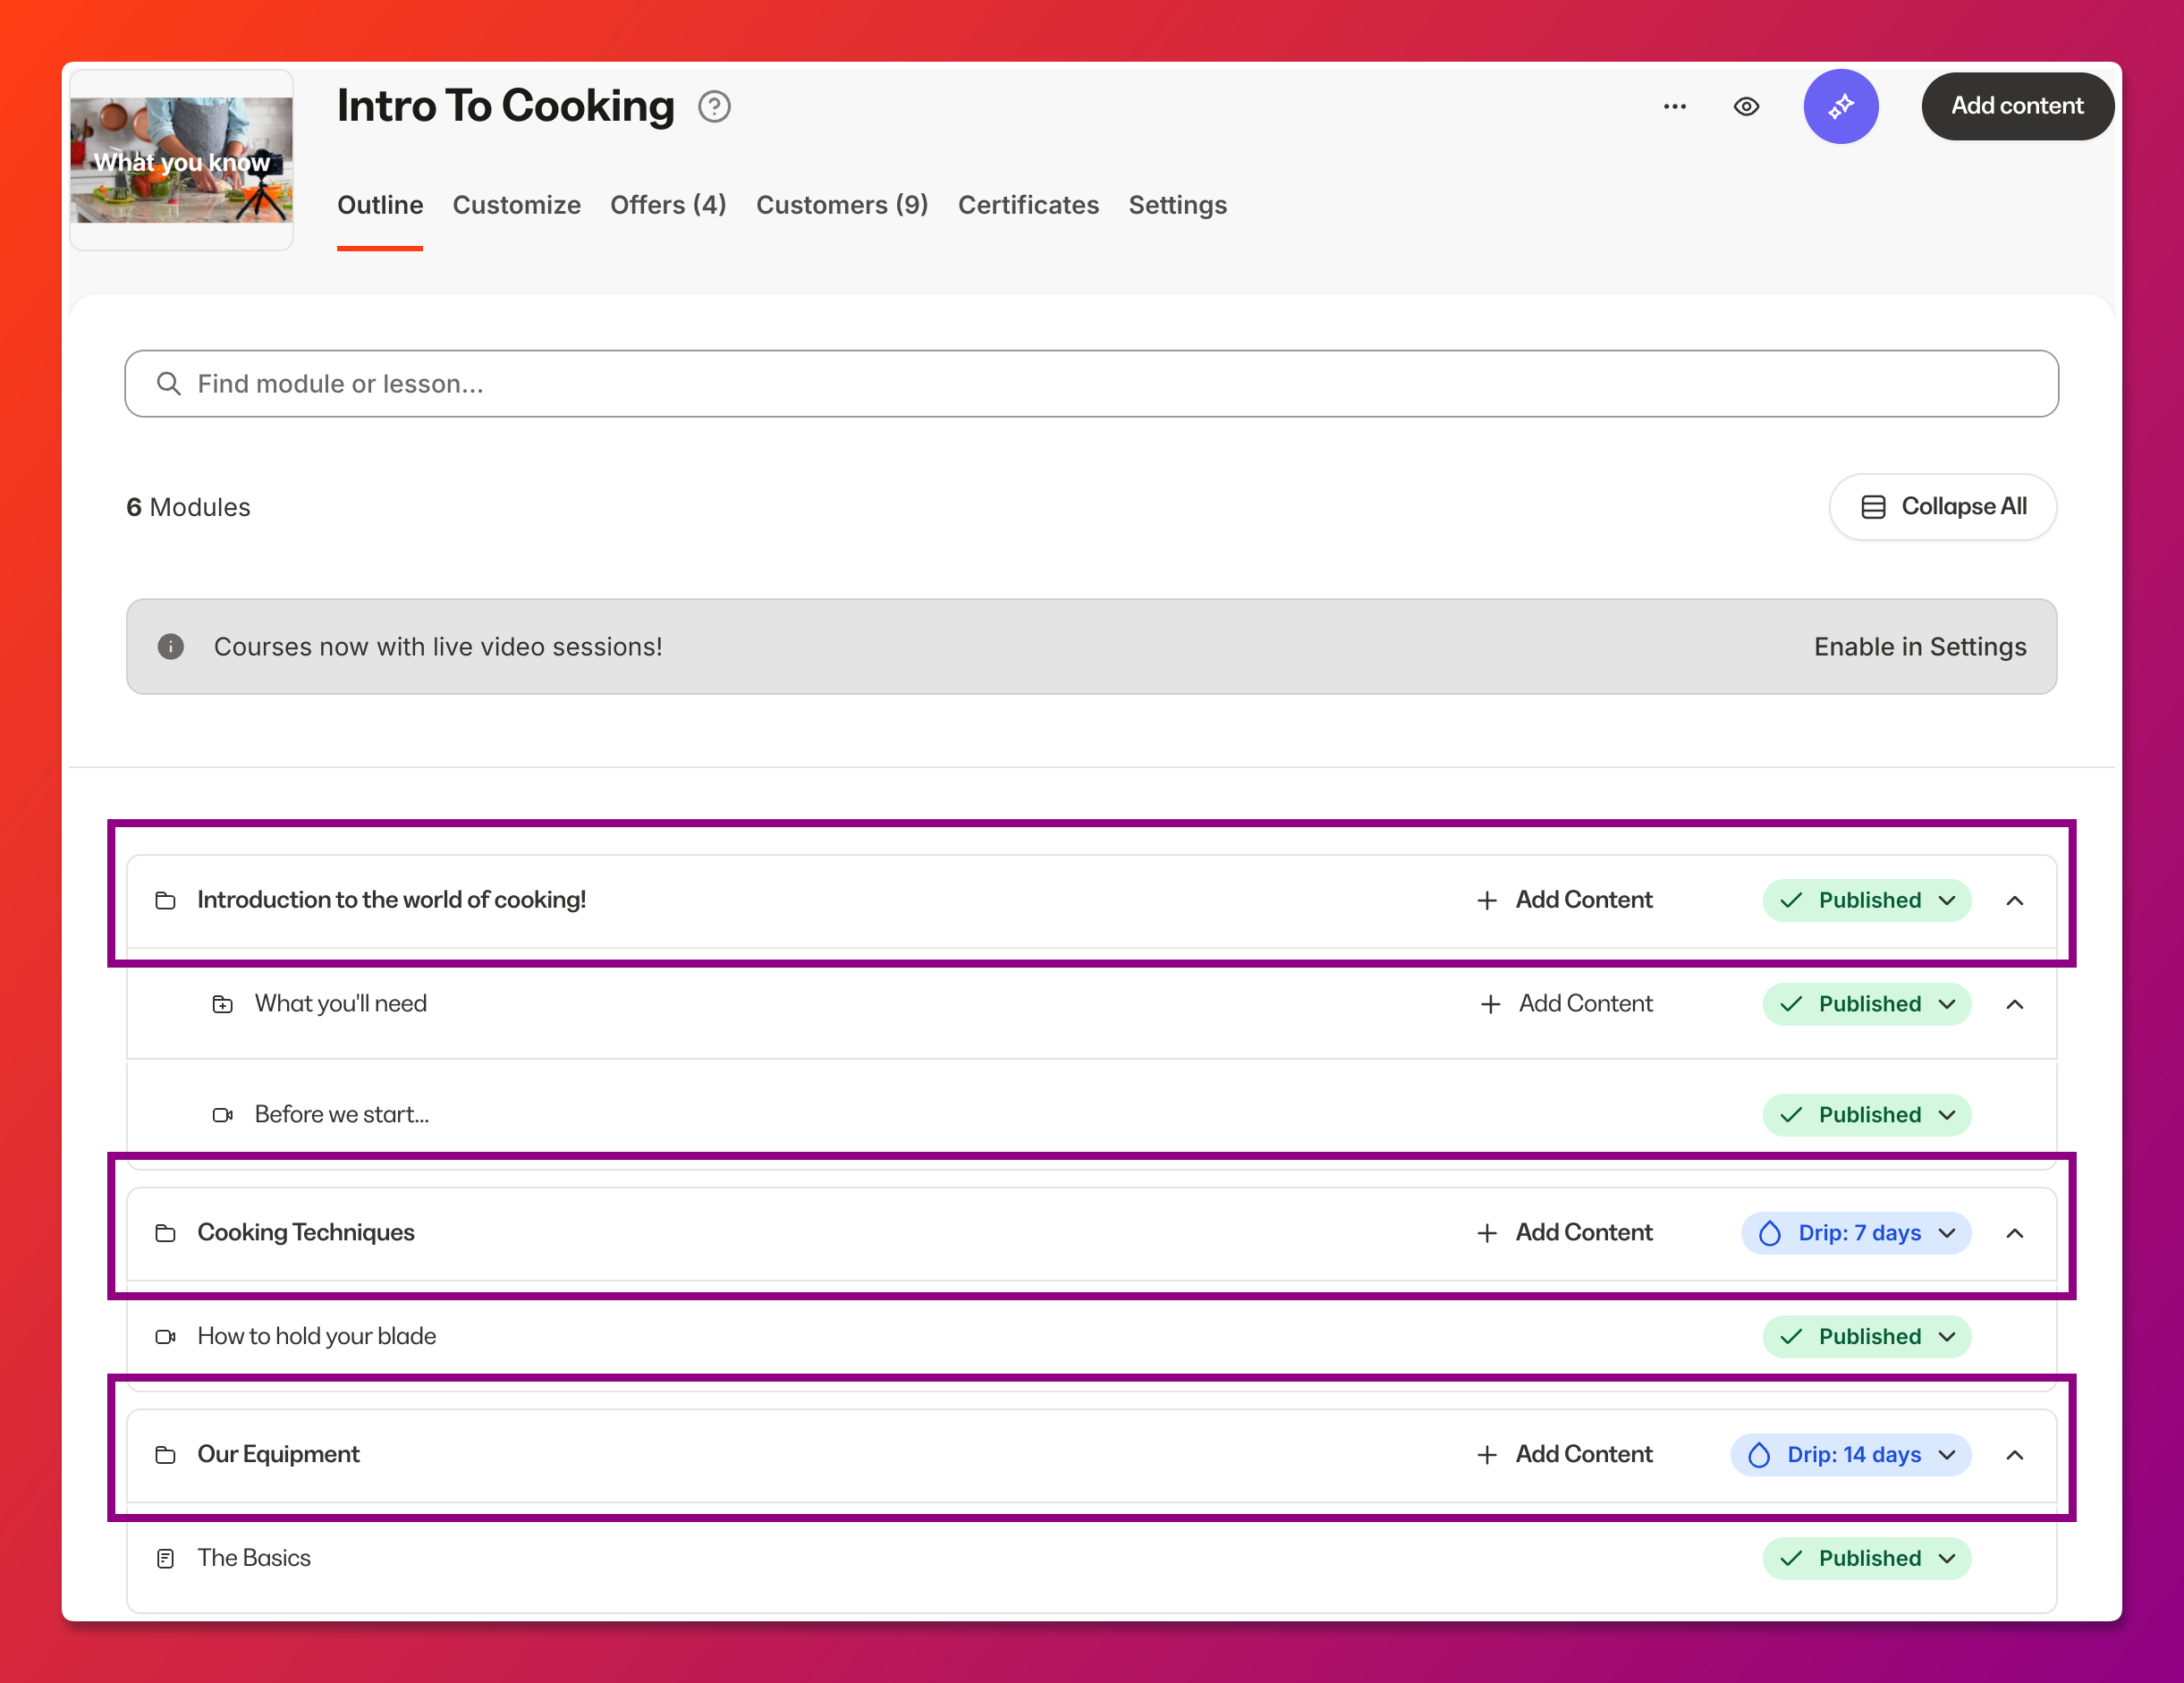Click the Courses now with live video sessions! text
Image resolution: width=2184 pixels, height=1683 pixels.
click(x=438, y=647)
